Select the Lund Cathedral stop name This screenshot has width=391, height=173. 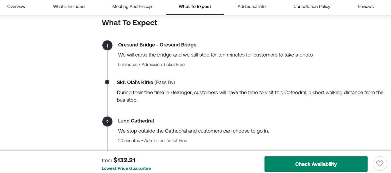136,121
